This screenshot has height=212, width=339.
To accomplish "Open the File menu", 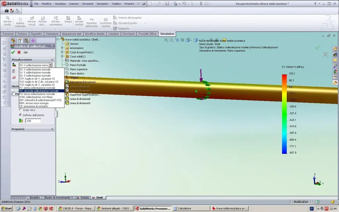I will 36,4.
